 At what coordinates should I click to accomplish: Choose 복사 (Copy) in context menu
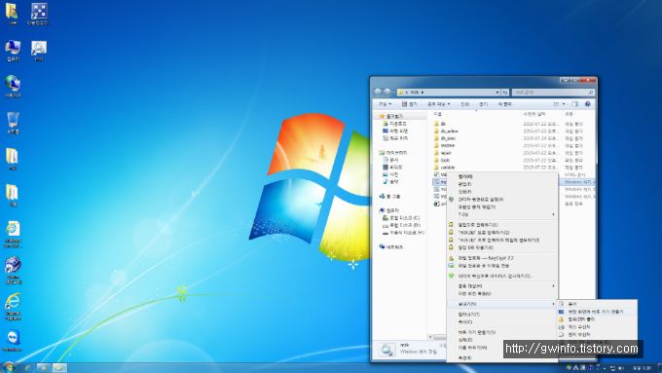[502, 322]
